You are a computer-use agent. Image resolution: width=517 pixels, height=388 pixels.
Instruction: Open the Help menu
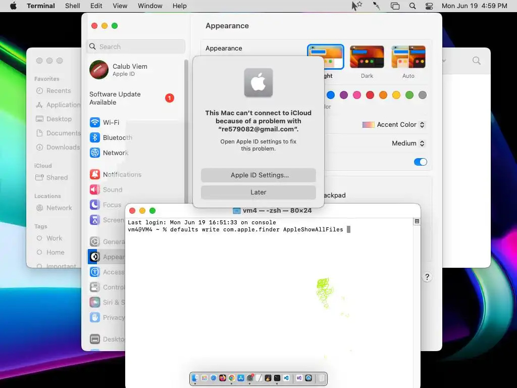click(180, 6)
